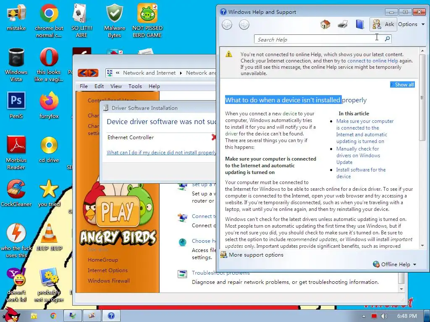Click the Help content scrollbar up arrow
The image size is (430, 322).
(422, 51)
